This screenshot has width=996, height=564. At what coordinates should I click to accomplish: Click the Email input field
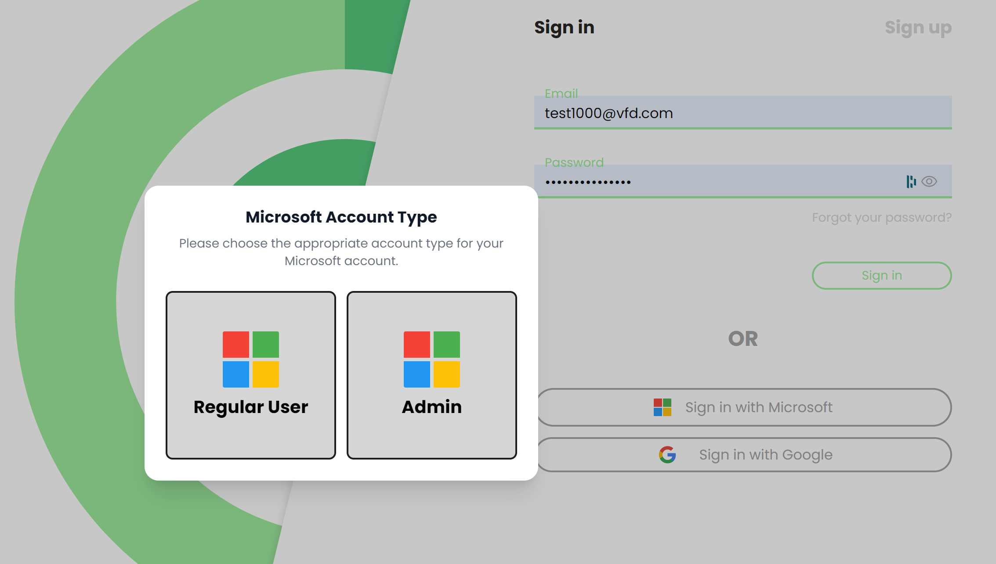pyautogui.click(x=743, y=112)
